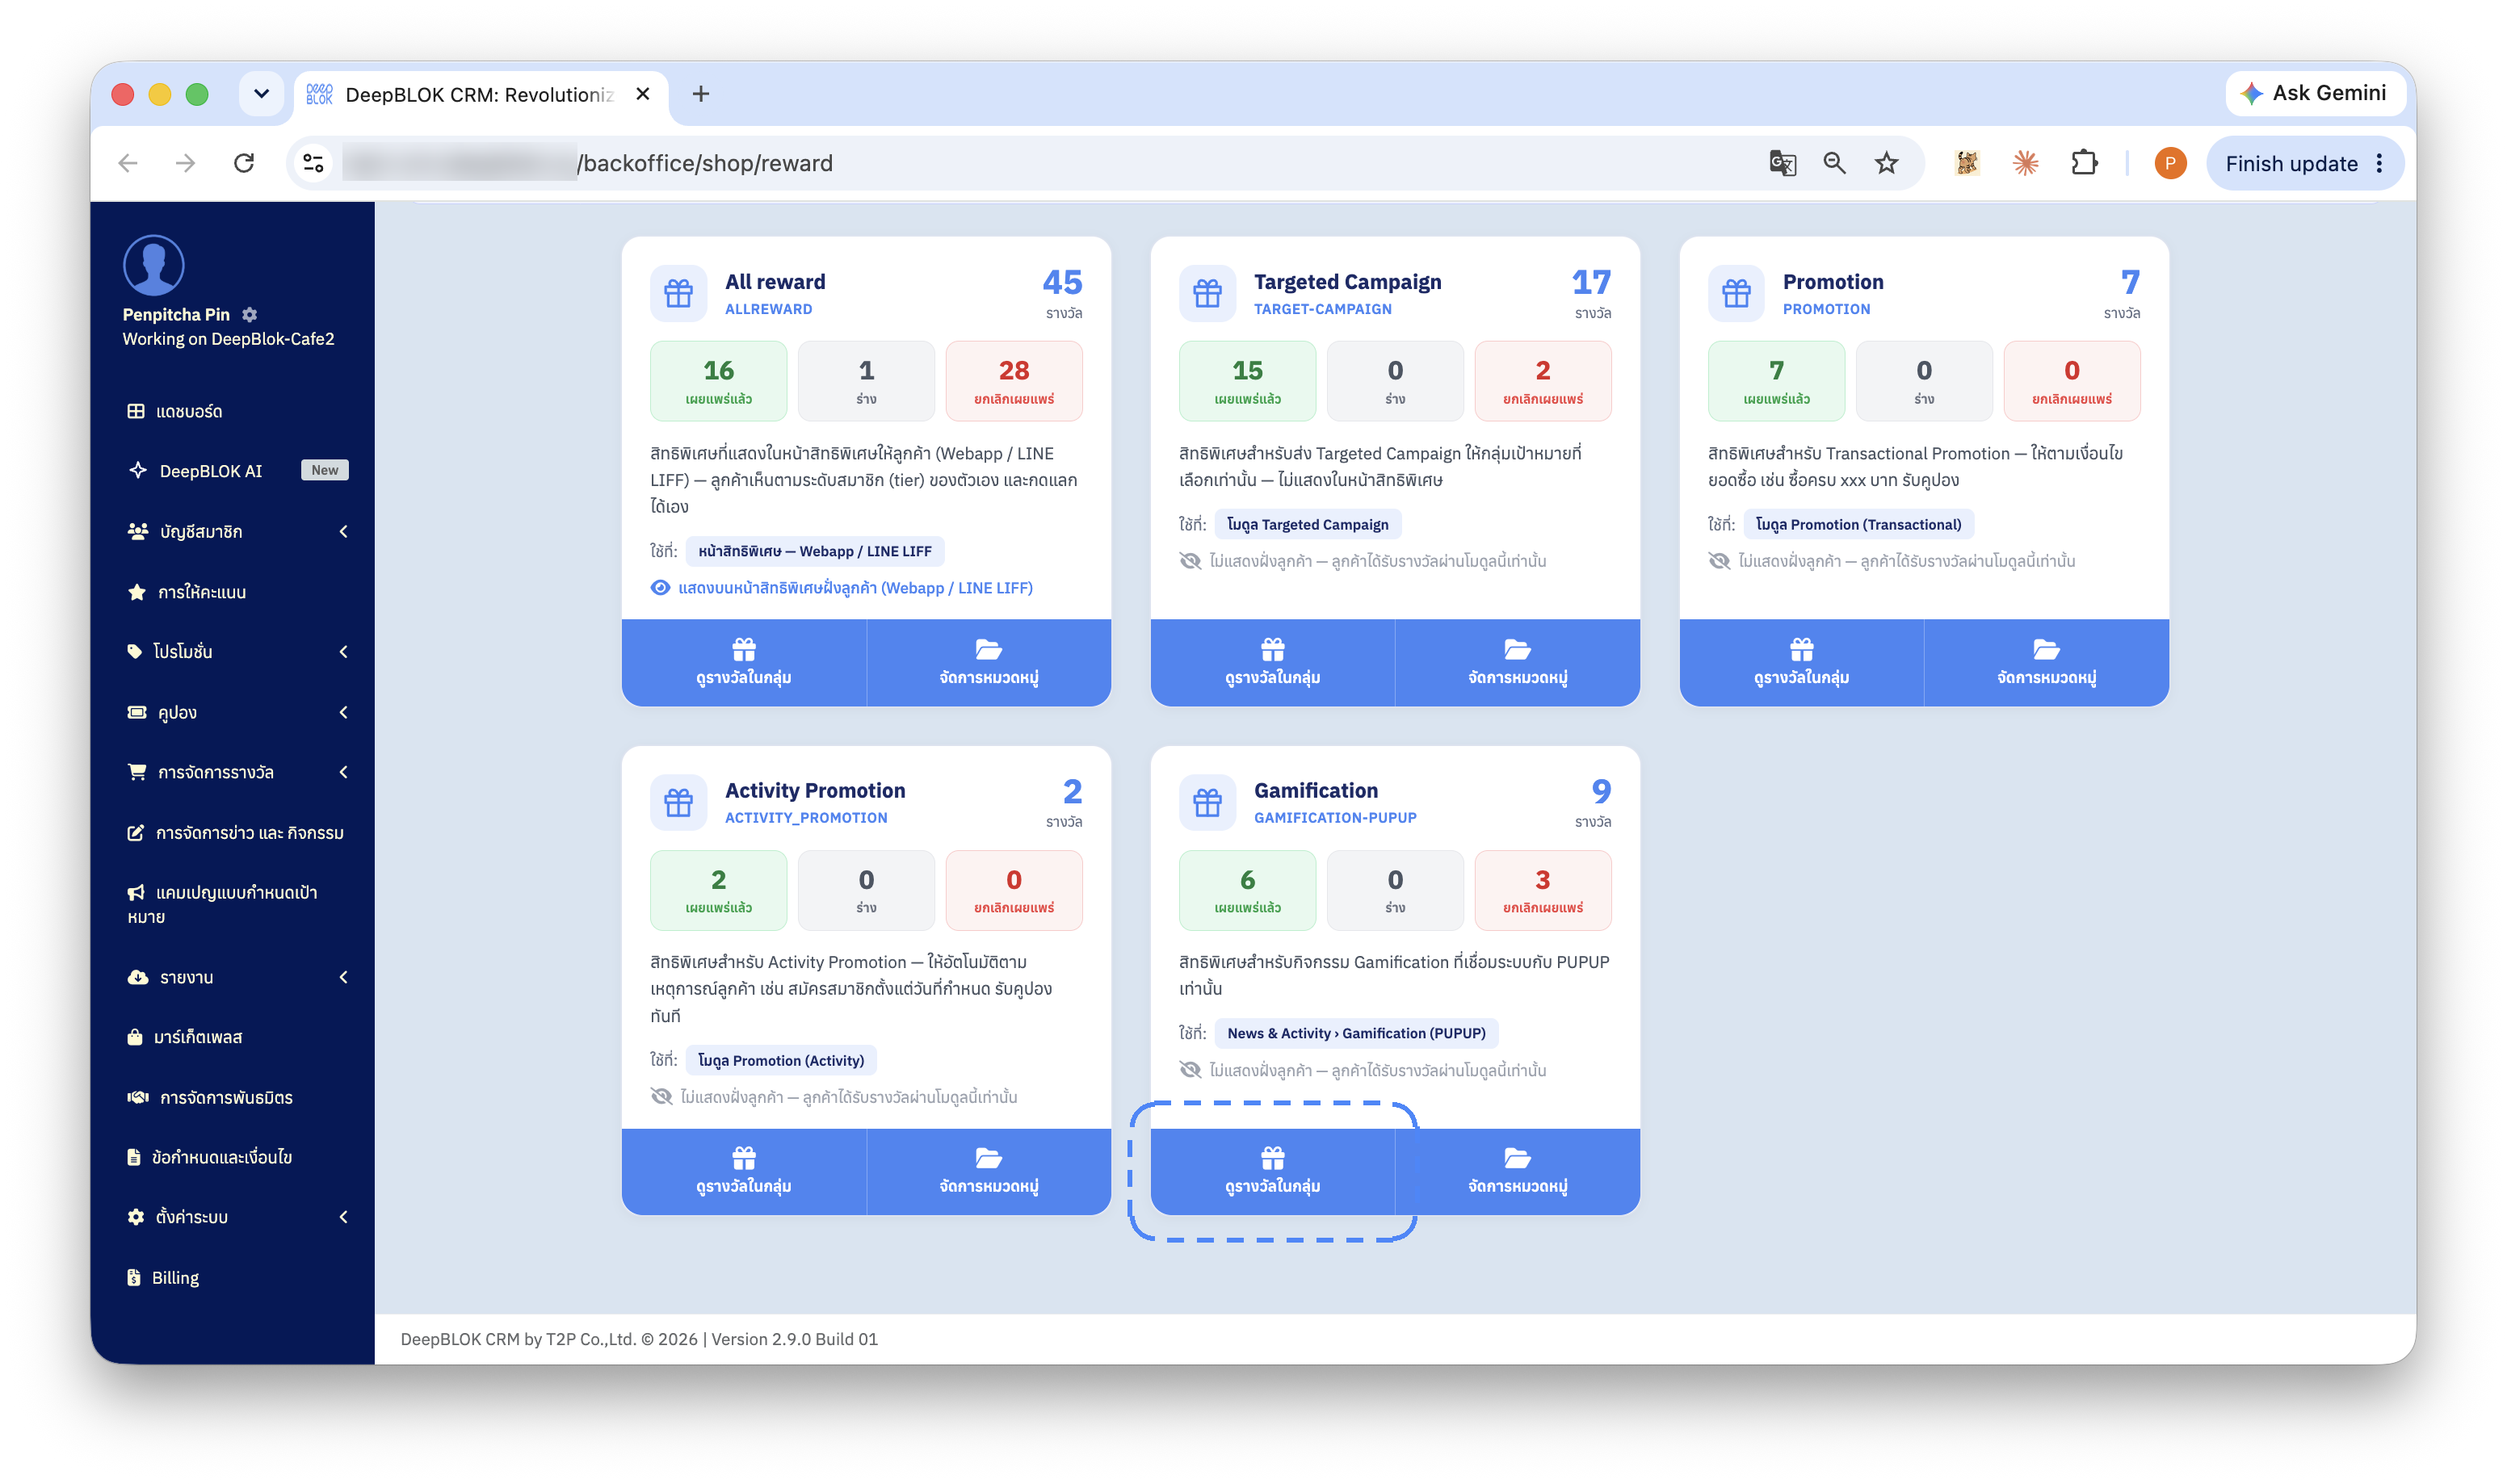The width and height of the screenshot is (2507, 1484).
Task: Reload the page with the refresh icon
Action: click(244, 163)
